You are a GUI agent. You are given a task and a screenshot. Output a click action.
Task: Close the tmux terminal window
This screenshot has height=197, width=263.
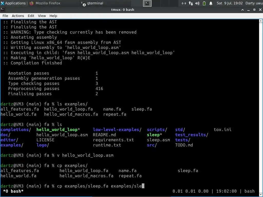pyautogui.click(x=260, y=10)
